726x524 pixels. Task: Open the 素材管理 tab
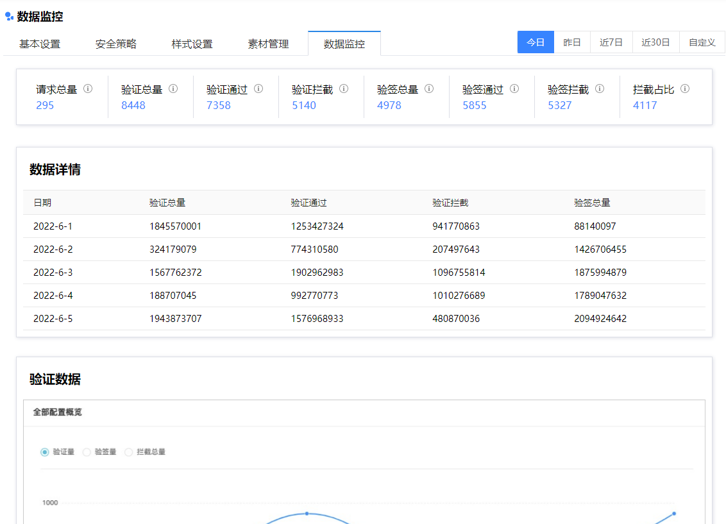pyautogui.click(x=268, y=44)
